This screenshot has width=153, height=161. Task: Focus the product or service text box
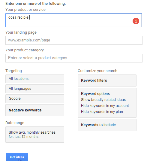pyautogui.click(x=73, y=20)
